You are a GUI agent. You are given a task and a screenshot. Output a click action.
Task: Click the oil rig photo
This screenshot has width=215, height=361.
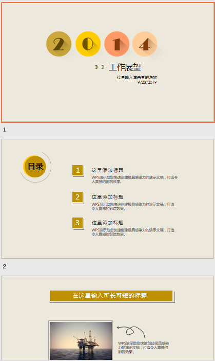pos(81,341)
